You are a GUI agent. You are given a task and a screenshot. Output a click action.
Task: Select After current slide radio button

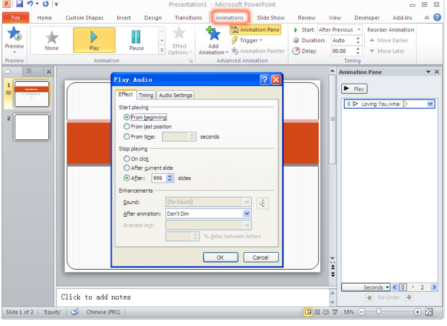(127, 168)
